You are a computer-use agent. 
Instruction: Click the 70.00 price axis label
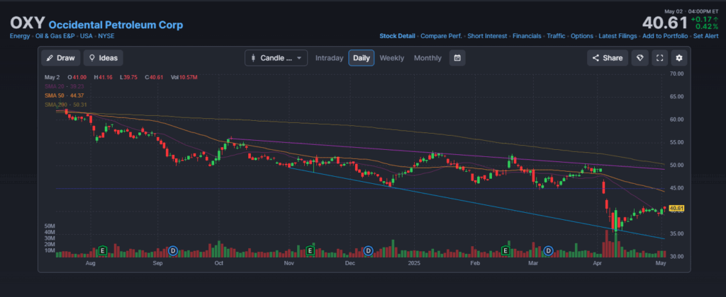[x=677, y=74]
